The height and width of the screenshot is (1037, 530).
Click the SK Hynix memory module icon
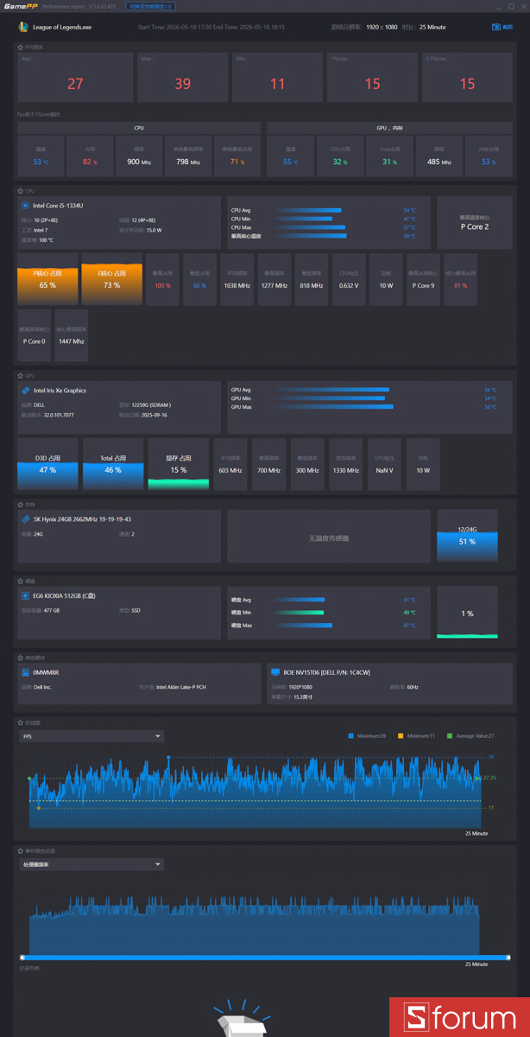click(x=26, y=519)
